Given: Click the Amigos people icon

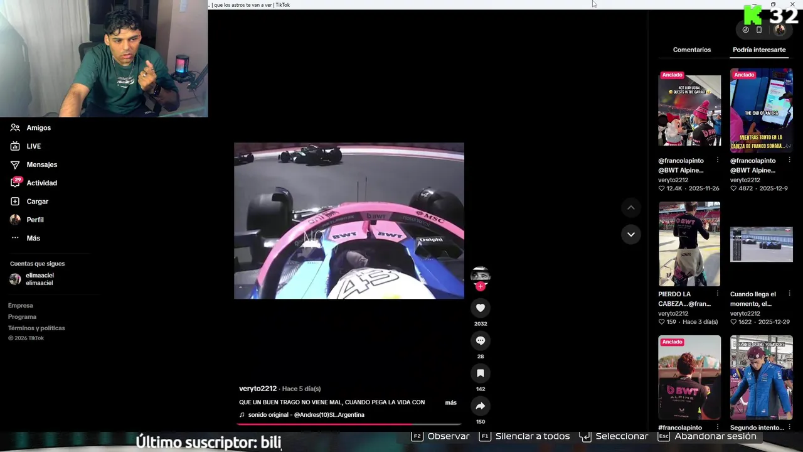Looking at the screenshot, I should click(x=15, y=127).
